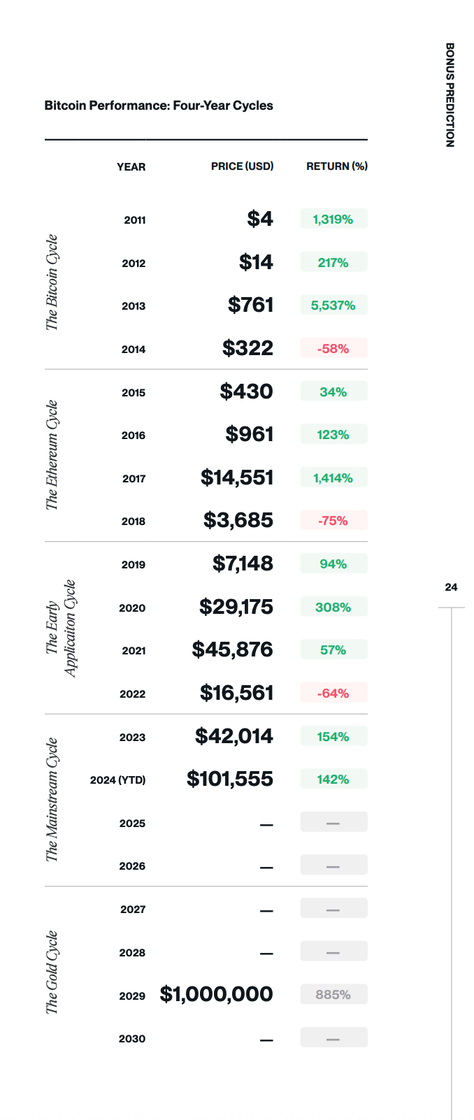Click the red -58% return badge

click(x=333, y=348)
